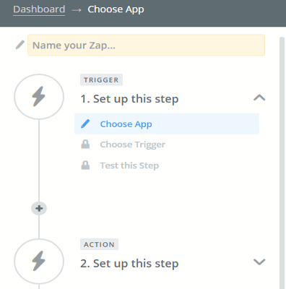Click the plus icon to add a step
This screenshot has width=286, height=289.
tap(39, 208)
